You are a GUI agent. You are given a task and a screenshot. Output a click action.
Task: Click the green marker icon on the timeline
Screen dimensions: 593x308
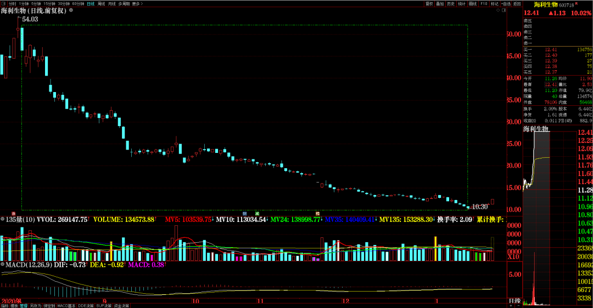tap(257, 214)
